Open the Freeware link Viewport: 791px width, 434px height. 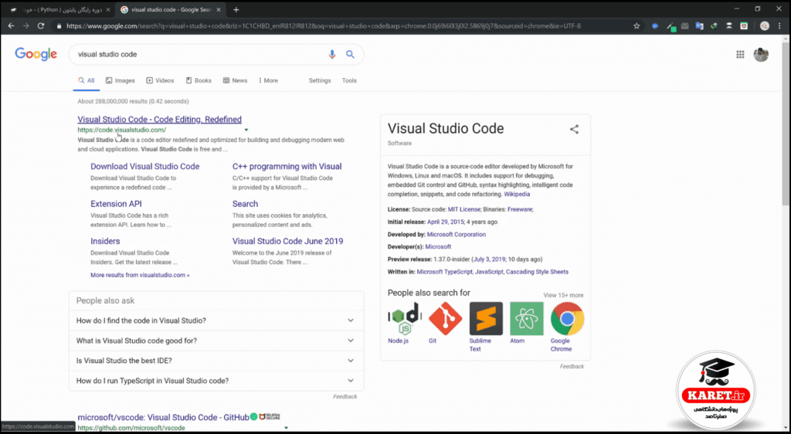[520, 209]
